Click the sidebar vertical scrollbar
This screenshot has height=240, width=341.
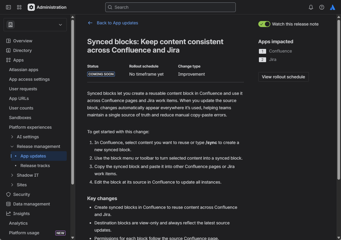point(72,102)
